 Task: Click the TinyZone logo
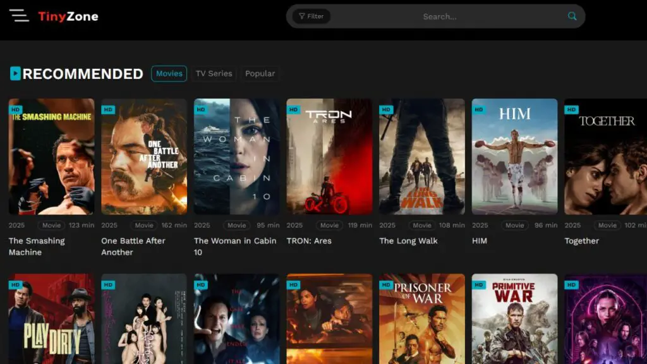(x=68, y=16)
